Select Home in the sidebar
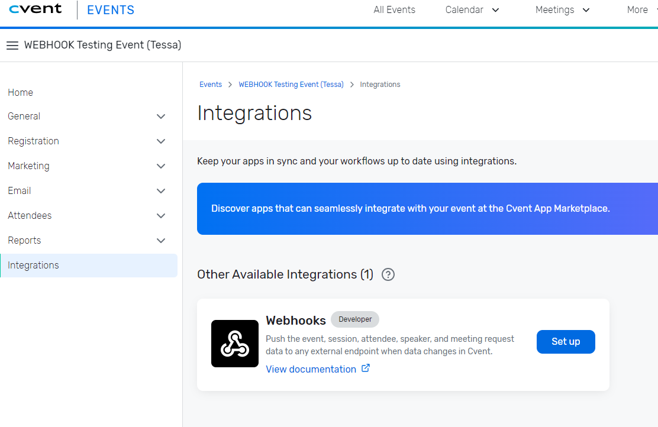 tap(20, 92)
